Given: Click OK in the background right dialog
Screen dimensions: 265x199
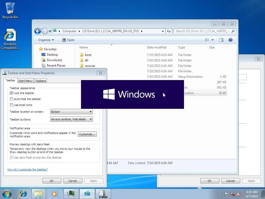Looking at the screenshot, I should [x=210, y=181].
